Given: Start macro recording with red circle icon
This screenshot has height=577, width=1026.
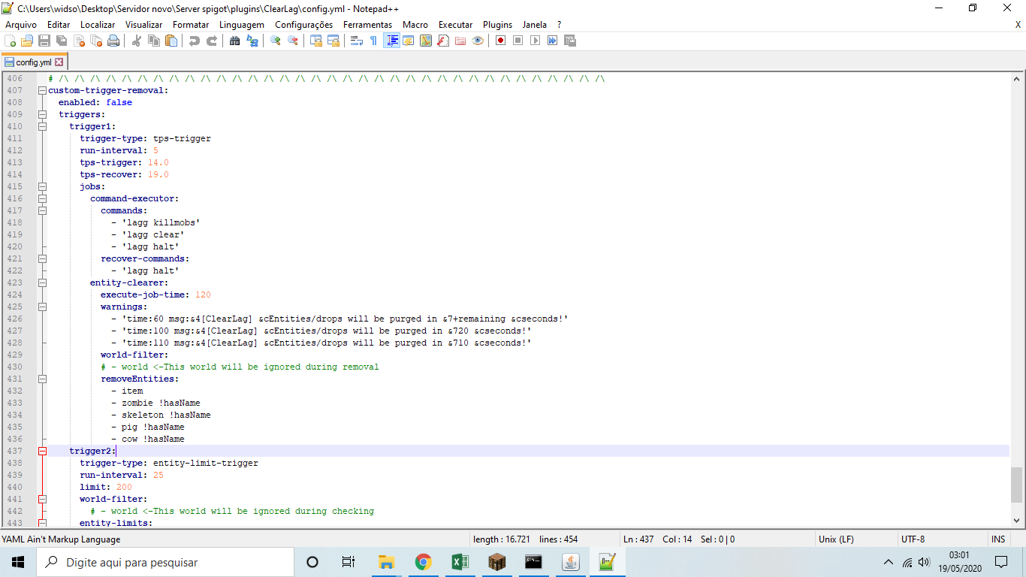Looking at the screenshot, I should [x=500, y=41].
